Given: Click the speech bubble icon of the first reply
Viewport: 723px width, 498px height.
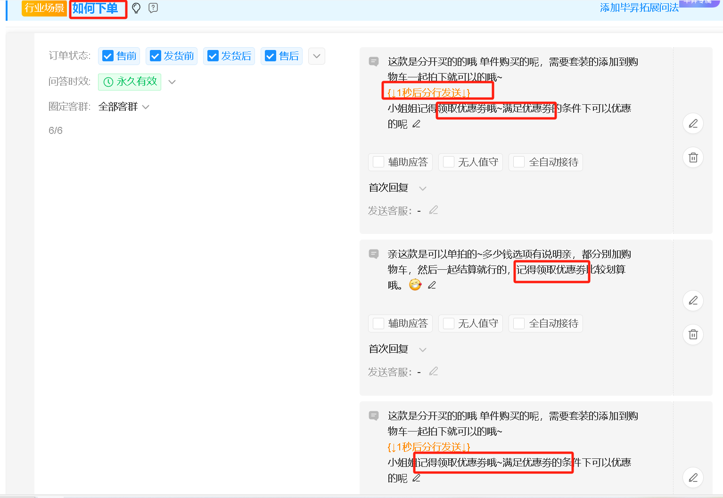Looking at the screenshot, I should click(x=374, y=61).
